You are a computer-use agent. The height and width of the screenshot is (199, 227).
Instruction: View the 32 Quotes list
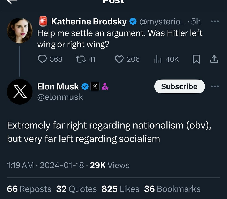76,189
